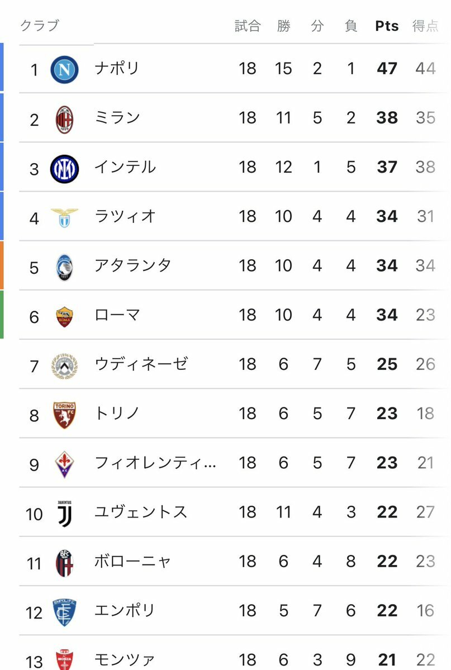Click the 得点 column header
This screenshot has height=670, width=451.
[x=425, y=26]
